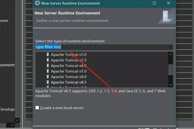Maximize the New Server Runtime Environment dialog
Viewport: 194px width, 129px height.
click(154, 3)
